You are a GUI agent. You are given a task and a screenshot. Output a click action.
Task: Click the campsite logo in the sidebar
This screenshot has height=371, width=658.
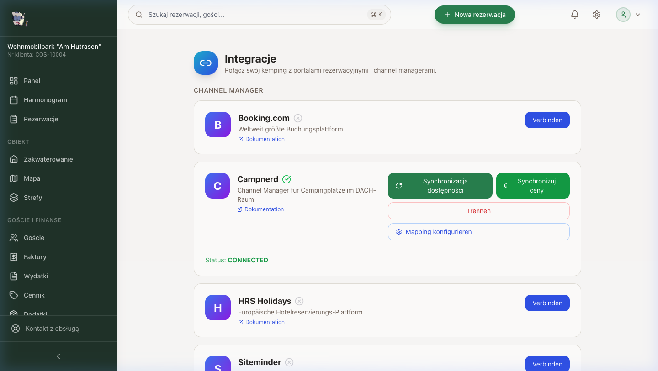coord(20,18)
